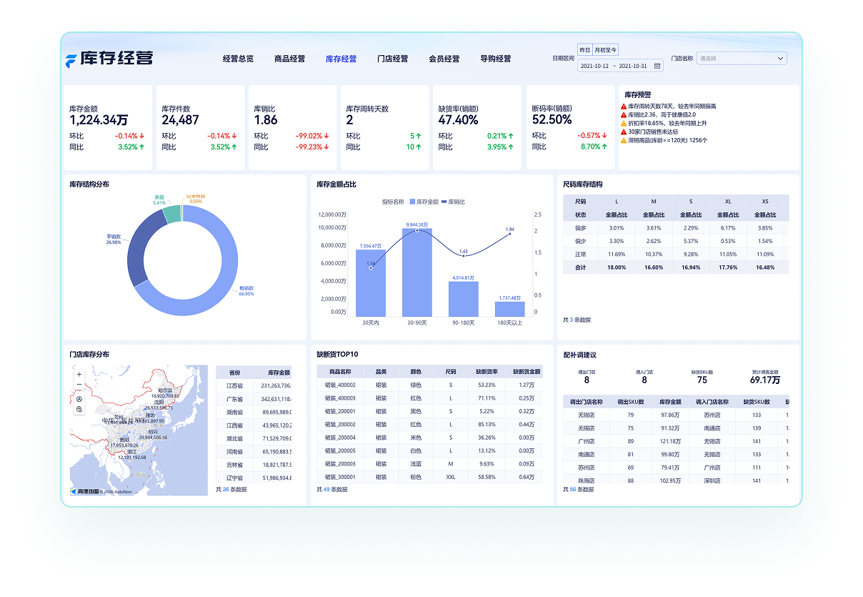This screenshot has width=863, height=597.
Task: Open the 导购经营 tab
Action: pos(495,59)
